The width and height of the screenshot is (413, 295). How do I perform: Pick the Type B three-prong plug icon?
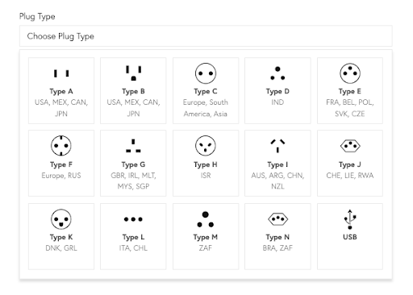coord(133,73)
